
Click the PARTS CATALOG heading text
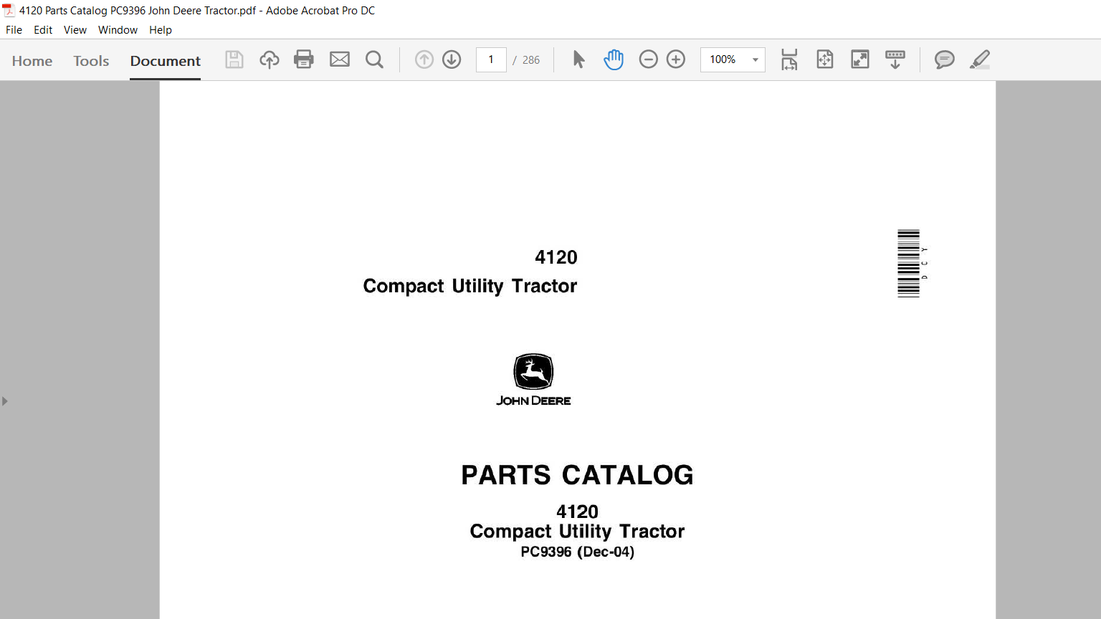pyautogui.click(x=577, y=475)
